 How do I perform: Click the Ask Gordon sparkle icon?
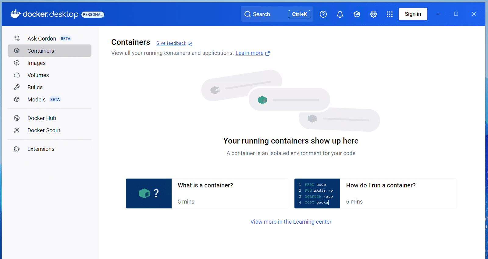[x=17, y=38]
